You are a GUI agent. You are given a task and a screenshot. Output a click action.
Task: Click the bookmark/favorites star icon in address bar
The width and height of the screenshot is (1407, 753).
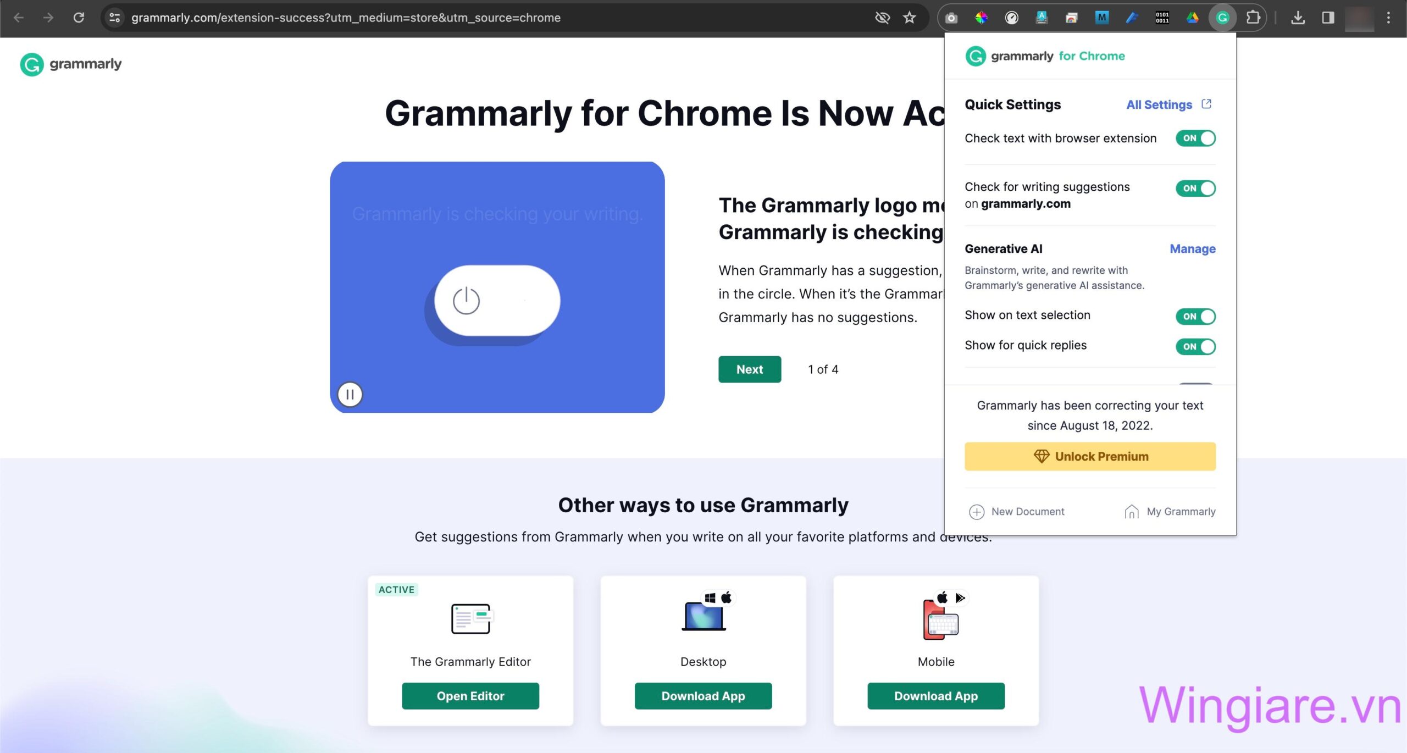click(910, 16)
